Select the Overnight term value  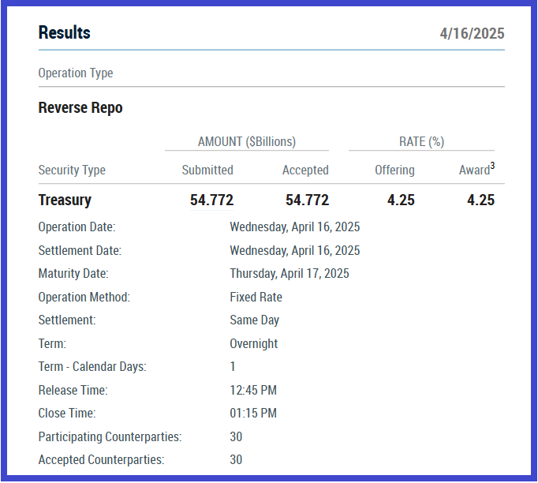pyautogui.click(x=253, y=344)
